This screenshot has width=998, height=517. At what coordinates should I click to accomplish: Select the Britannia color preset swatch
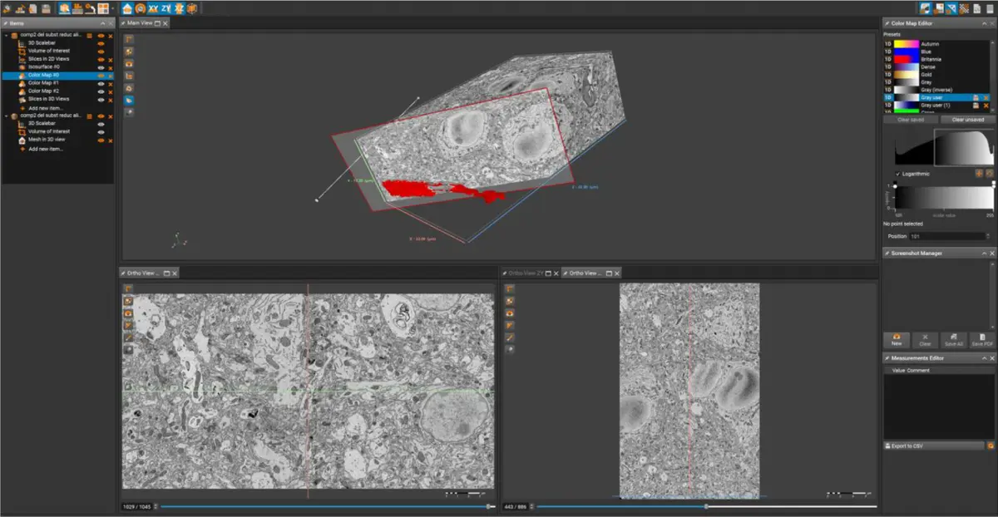[907, 59]
